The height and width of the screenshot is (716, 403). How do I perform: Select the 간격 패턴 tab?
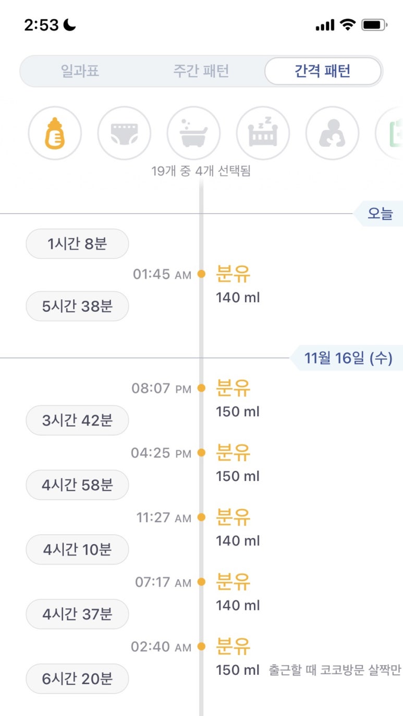pyautogui.click(x=323, y=71)
